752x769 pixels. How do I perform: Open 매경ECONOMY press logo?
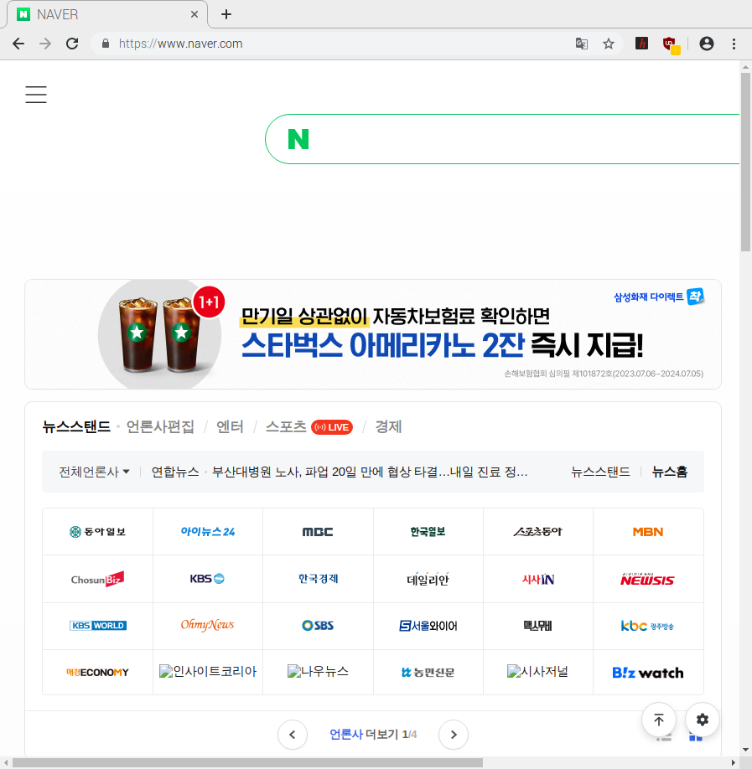point(98,673)
